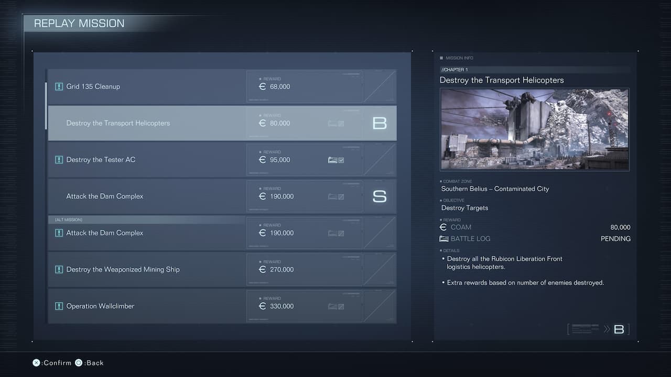
Task: Click the 68,000 reward currency icon for Grid 135 Cleanup
Action: [263, 86]
